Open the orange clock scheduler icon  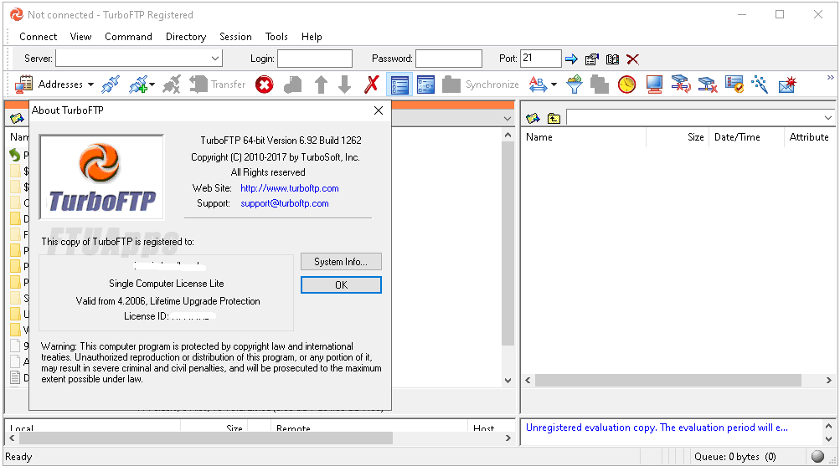(626, 84)
